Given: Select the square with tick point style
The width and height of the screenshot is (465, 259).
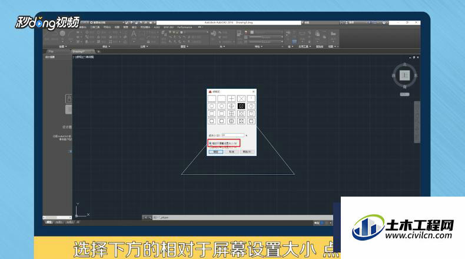Looking at the screenshot, I should click(251, 114).
